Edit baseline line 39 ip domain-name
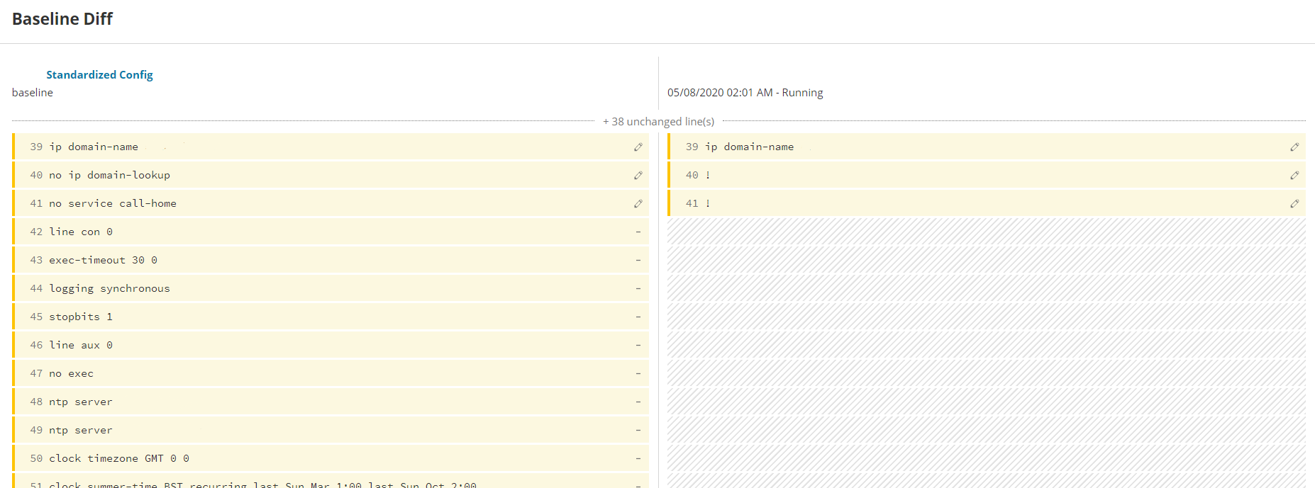This screenshot has width=1315, height=488. 638,147
